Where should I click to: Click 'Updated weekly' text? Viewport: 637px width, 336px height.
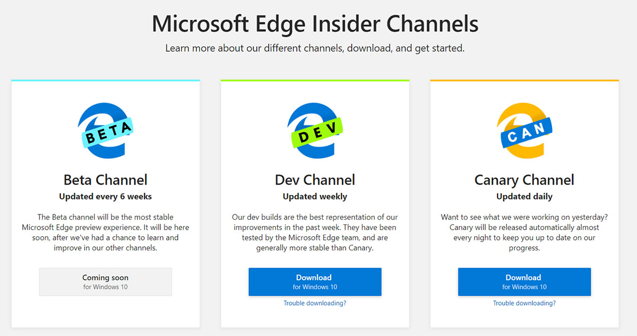click(315, 196)
